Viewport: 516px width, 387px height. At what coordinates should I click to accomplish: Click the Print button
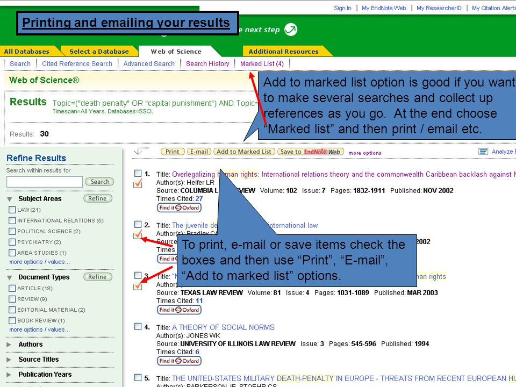pos(172,152)
